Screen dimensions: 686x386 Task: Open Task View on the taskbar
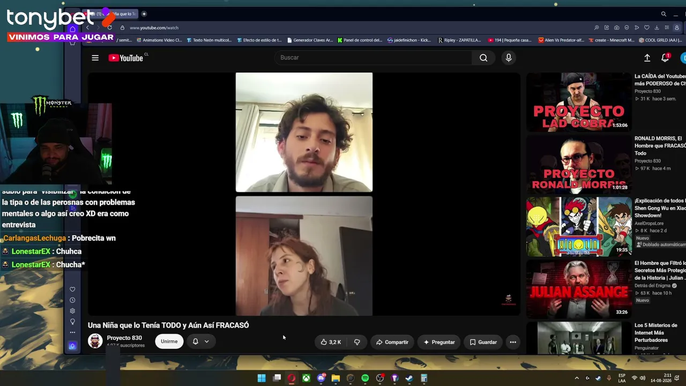click(277, 378)
